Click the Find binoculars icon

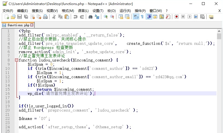coord(90,17)
